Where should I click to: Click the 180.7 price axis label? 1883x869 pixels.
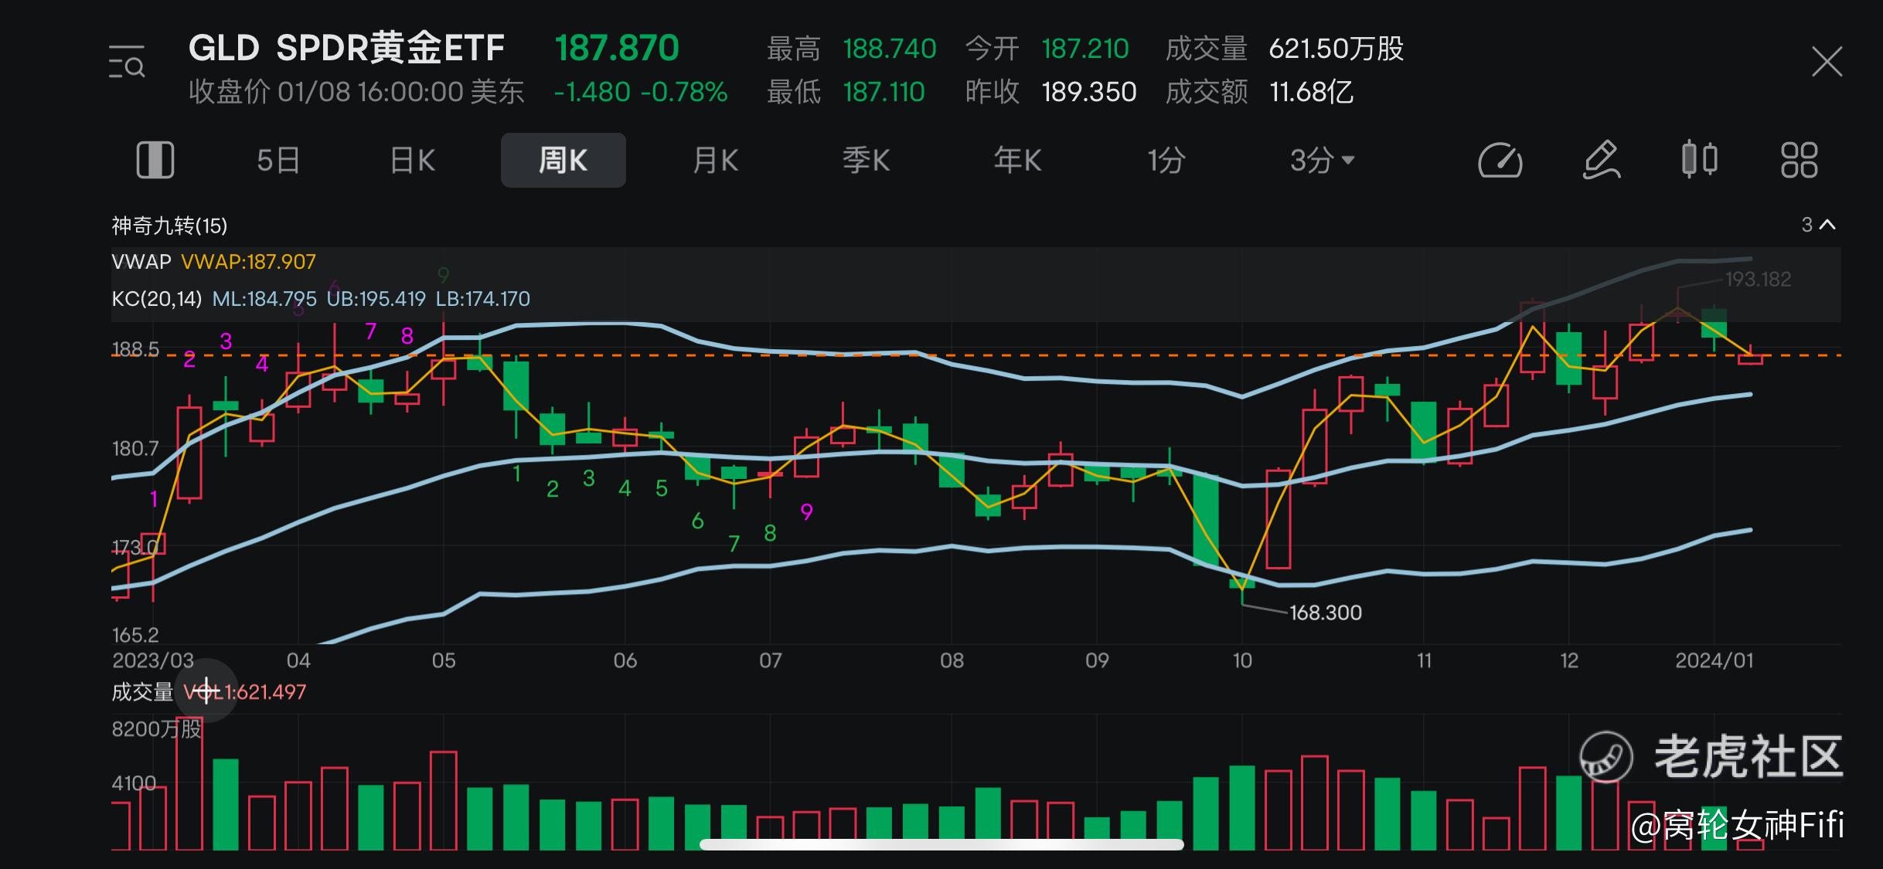[135, 448]
